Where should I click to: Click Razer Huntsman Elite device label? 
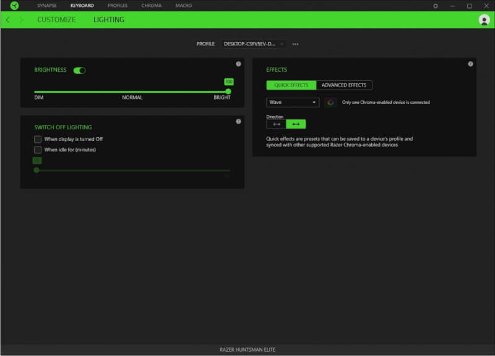click(x=247, y=349)
